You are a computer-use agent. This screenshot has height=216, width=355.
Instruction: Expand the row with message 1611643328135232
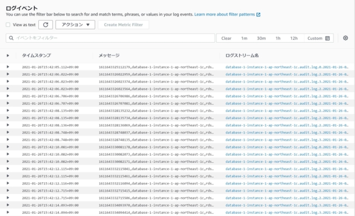[8, 110]
